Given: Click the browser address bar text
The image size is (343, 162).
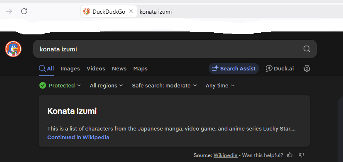Looking at the screenshot, I should (x=156, y=12).
